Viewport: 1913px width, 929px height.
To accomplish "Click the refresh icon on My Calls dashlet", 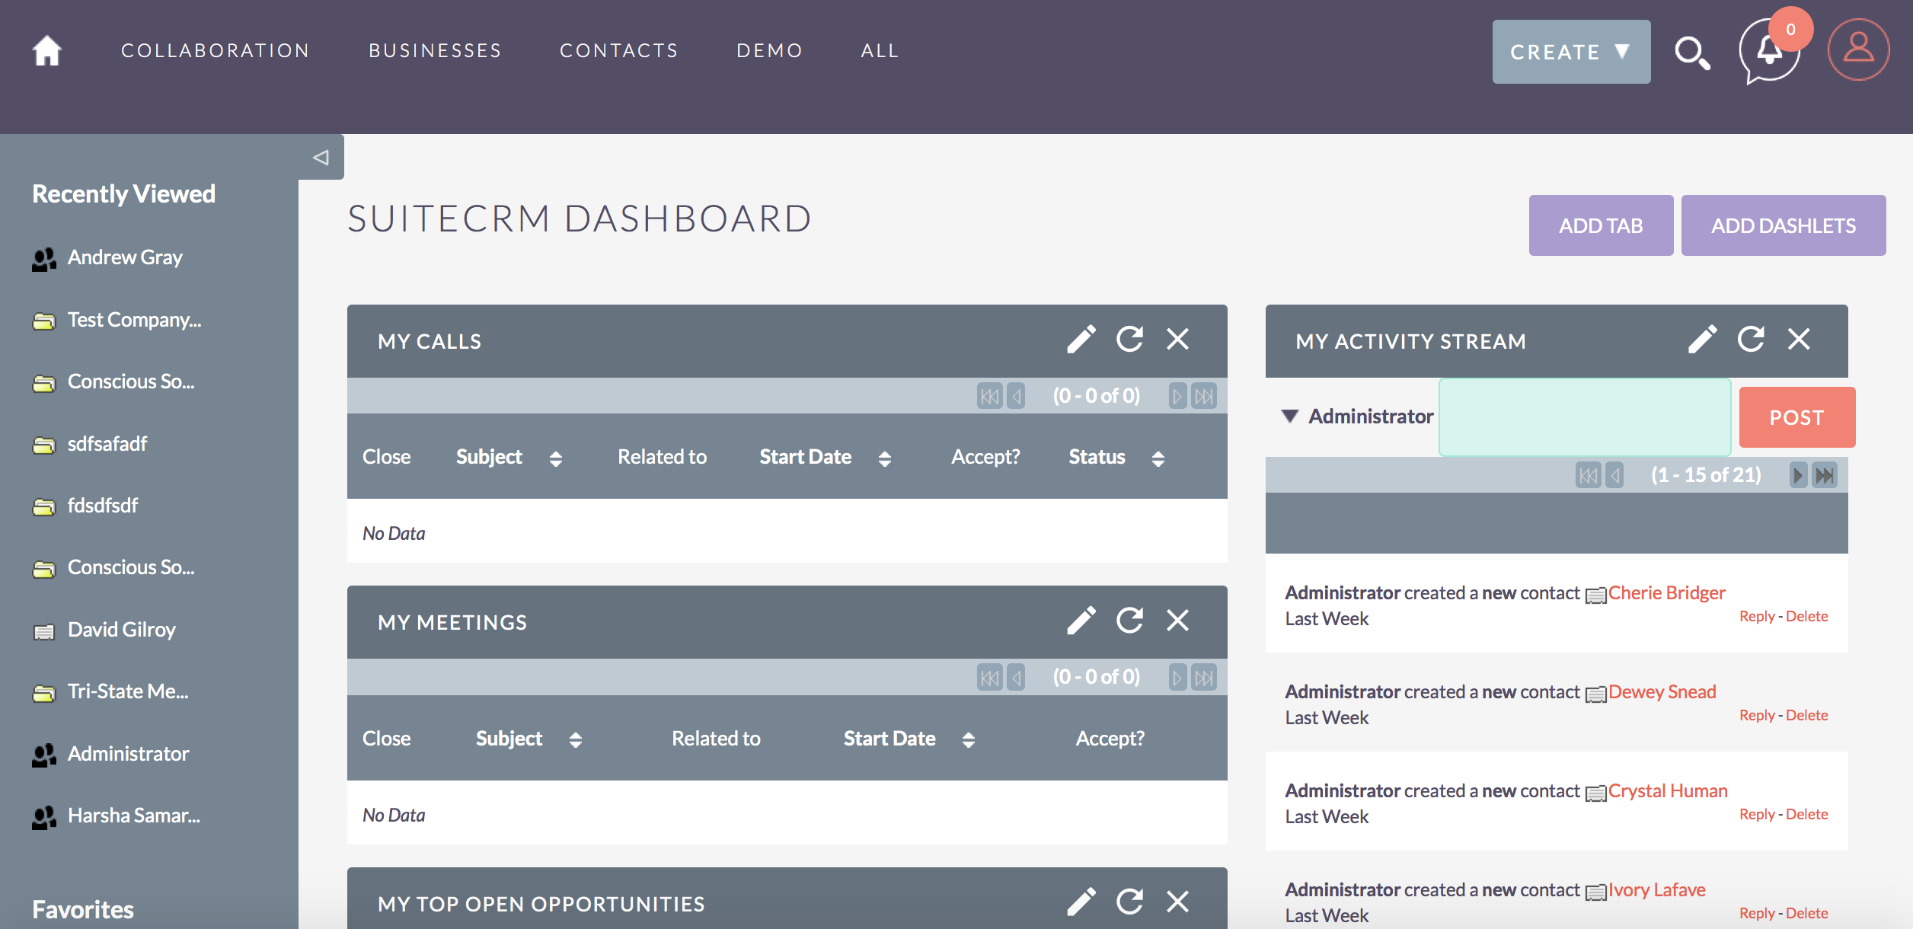I will click(x=1129, y=340).
